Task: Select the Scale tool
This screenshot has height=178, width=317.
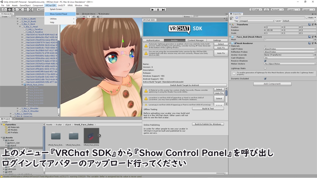Action: pos(20,10)
